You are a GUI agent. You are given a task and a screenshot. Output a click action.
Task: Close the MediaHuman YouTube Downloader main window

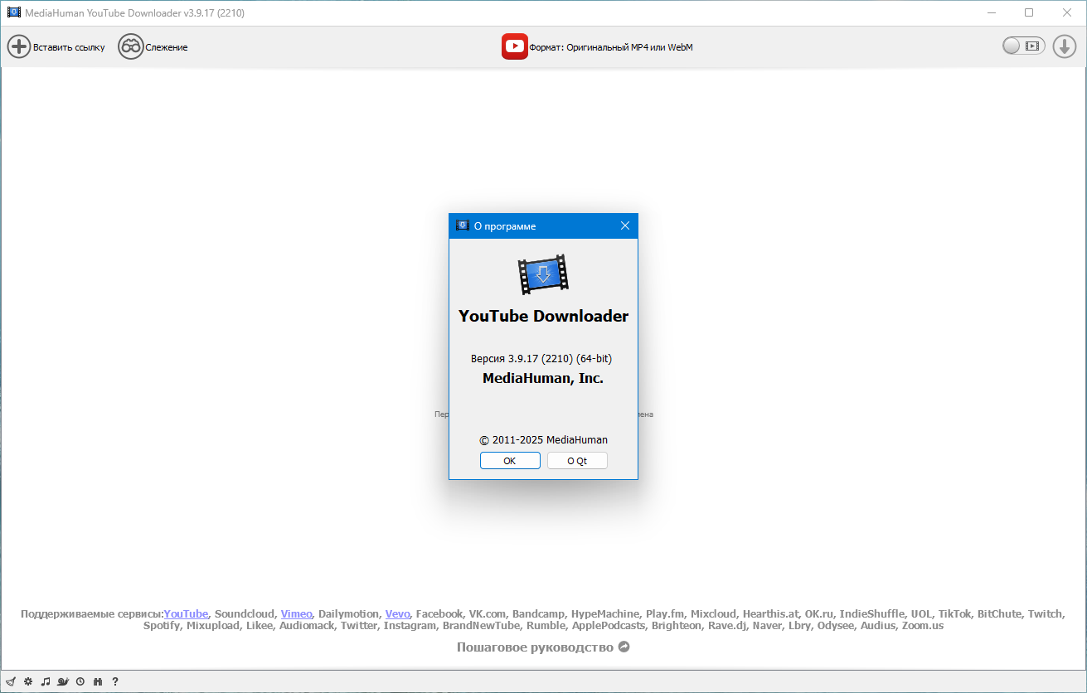(1067, 12)
